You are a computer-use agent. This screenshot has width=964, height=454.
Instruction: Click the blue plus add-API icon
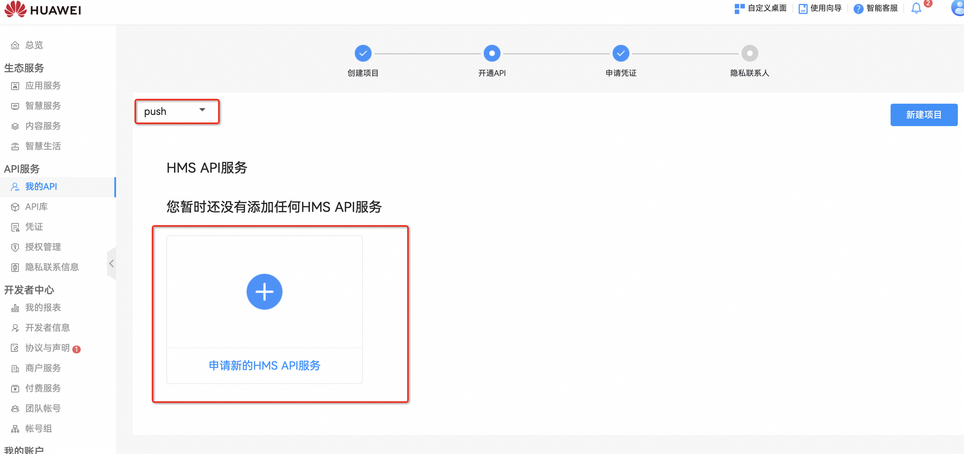click(264, 291)
